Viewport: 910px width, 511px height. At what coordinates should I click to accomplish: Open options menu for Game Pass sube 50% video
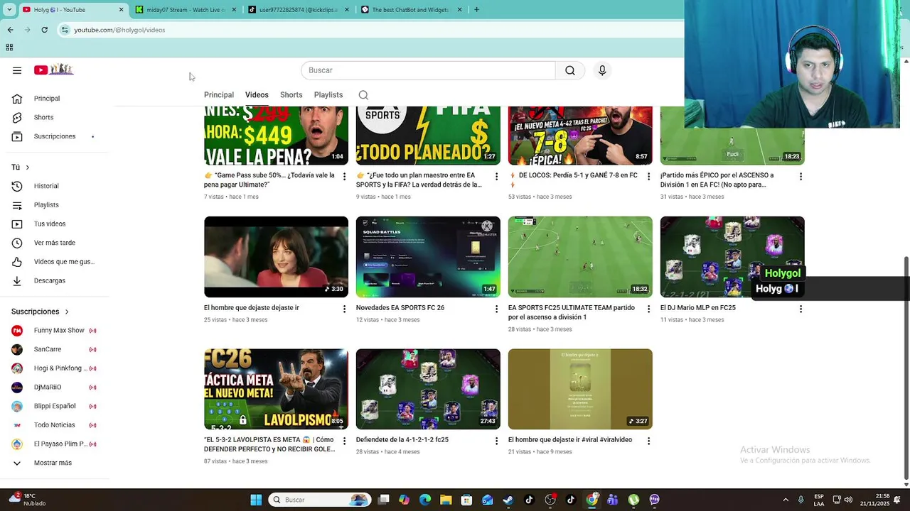(x=344, y=176)
